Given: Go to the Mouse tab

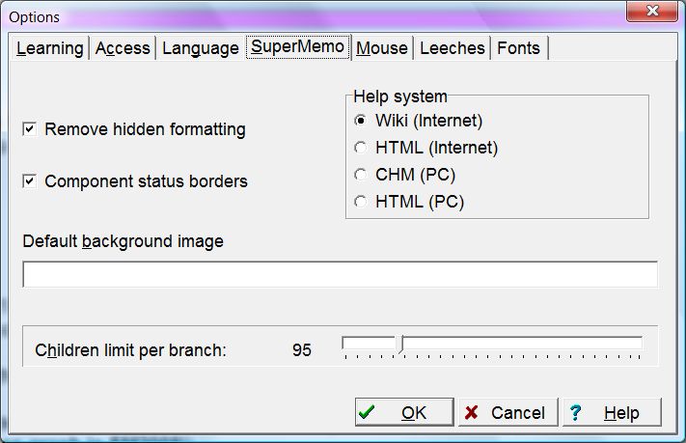Looking at the screenshot, I should click(x=382, y=48).
